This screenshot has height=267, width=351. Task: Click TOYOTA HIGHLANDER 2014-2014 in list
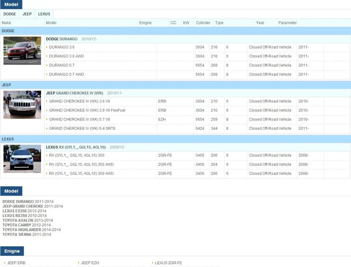point(32,230)
